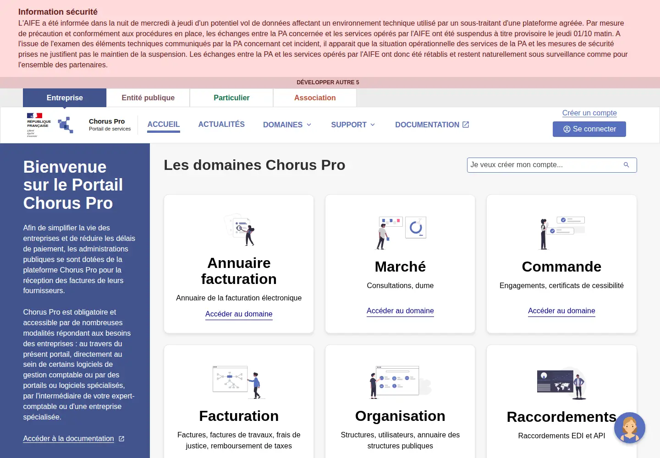Switch to the Association tab

[x=315, y=98]
